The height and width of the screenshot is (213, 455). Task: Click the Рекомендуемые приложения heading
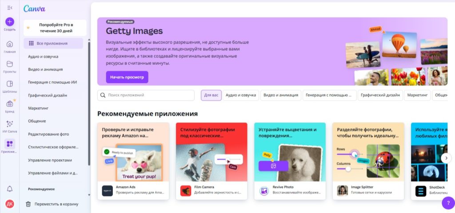tap(148, 114)
